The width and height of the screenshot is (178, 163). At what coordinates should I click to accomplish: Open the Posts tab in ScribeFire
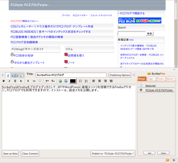click(x=160, y=79)
